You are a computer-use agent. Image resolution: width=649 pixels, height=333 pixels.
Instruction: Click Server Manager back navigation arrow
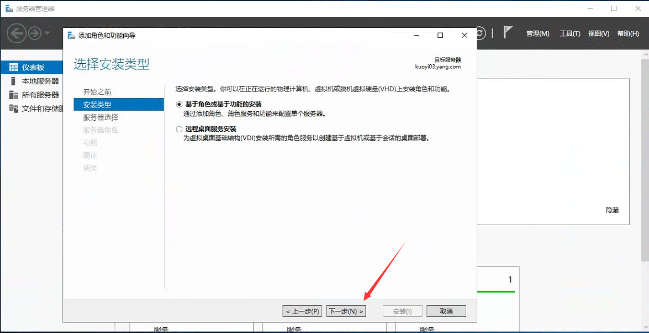(x=17, y=34)
